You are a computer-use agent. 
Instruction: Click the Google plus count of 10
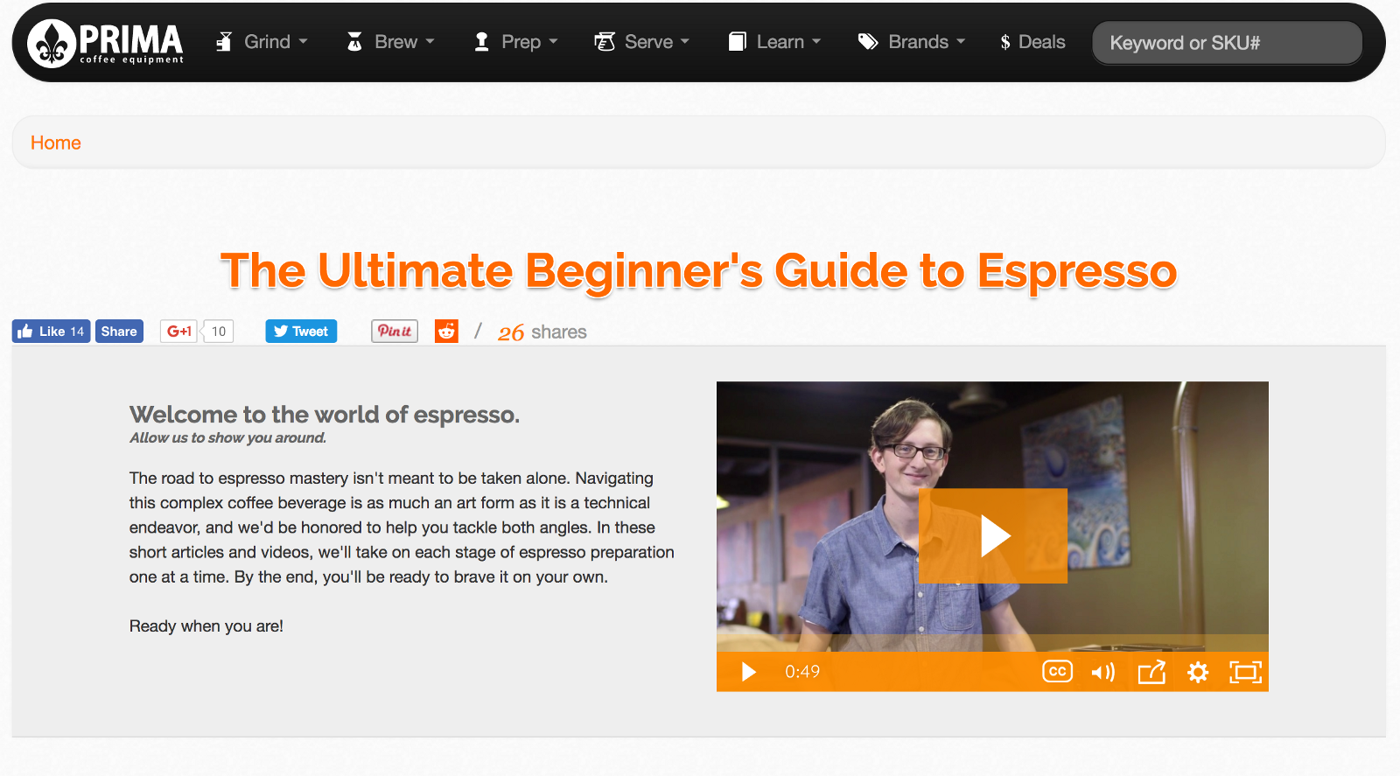pos(219,332)
